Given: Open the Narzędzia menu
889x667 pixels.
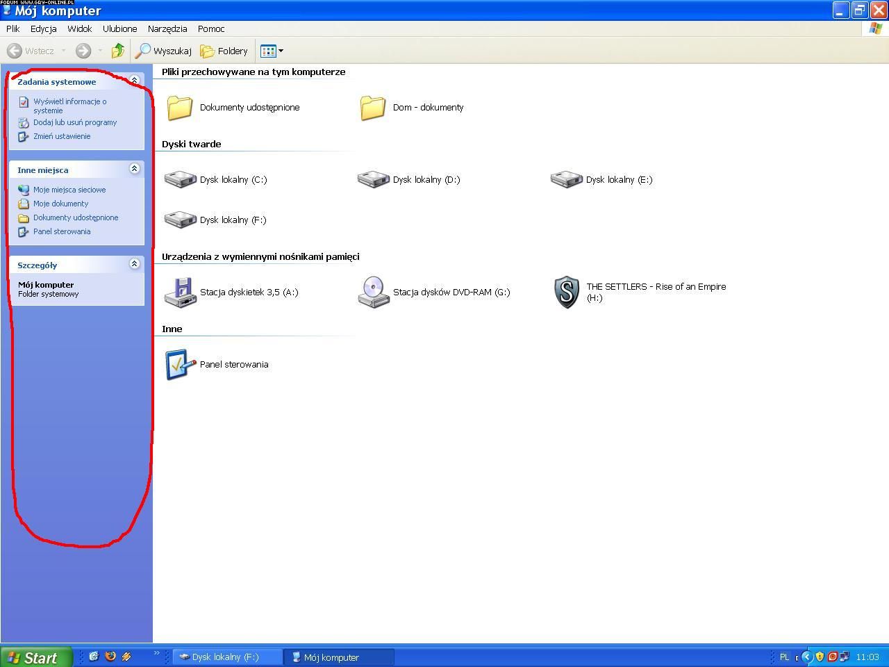Looking at the screenshot, I should [x=167, y=28].
